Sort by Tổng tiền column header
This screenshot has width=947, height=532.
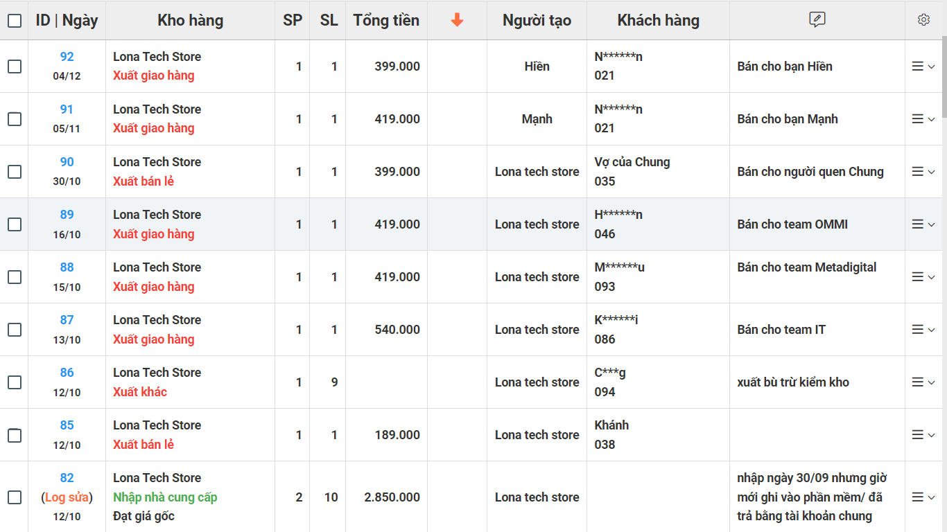click(386, 20)
